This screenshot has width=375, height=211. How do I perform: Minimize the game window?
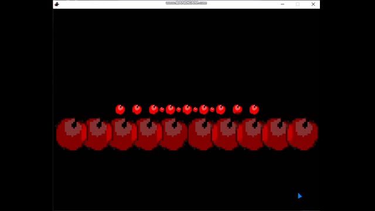tap(282, 4)
